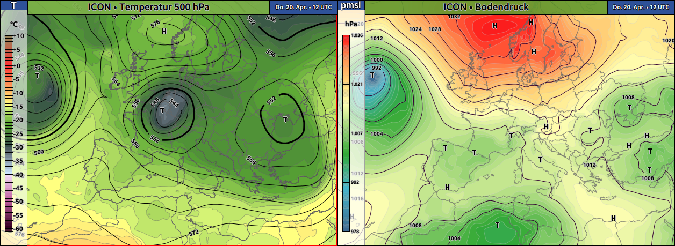Click the 978 minimum on the pressure scale
Screen dimensions: 675x246
[355, 231]
